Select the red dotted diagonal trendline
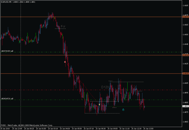This screenshot has width=189, height=130. pos(82,83)
